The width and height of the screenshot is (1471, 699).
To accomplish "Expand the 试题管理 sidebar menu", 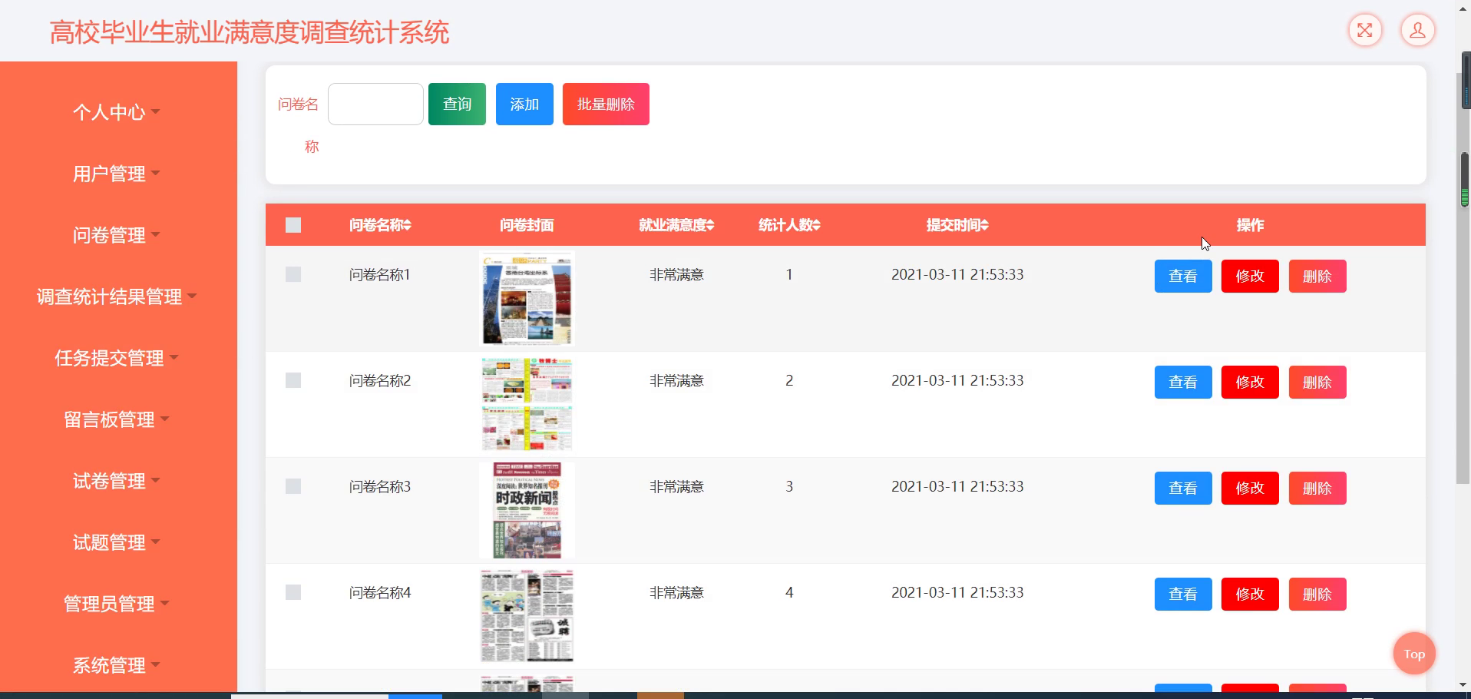I will pos(117,542).
